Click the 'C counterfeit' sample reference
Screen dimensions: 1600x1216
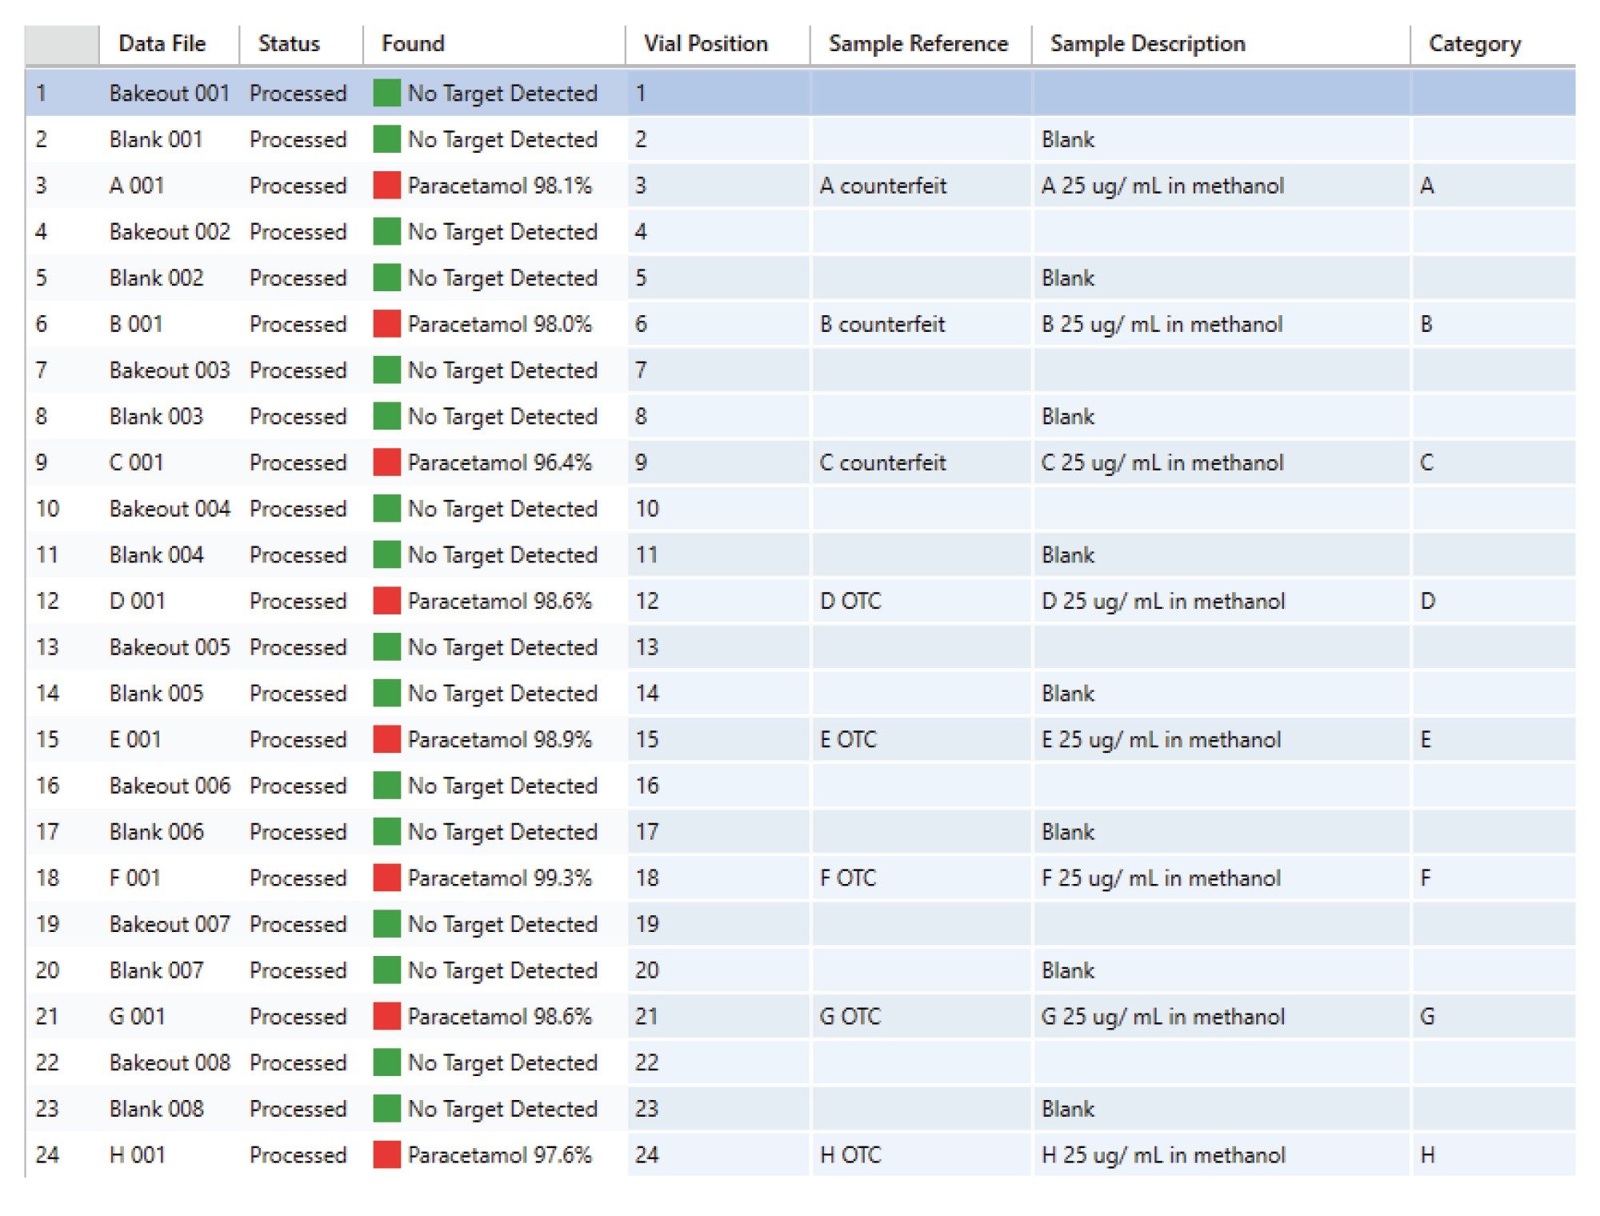(x=883, y=462)
